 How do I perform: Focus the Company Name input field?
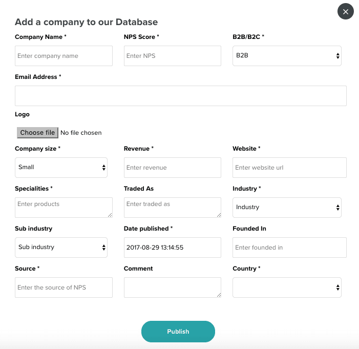click(x=64, y=56)
